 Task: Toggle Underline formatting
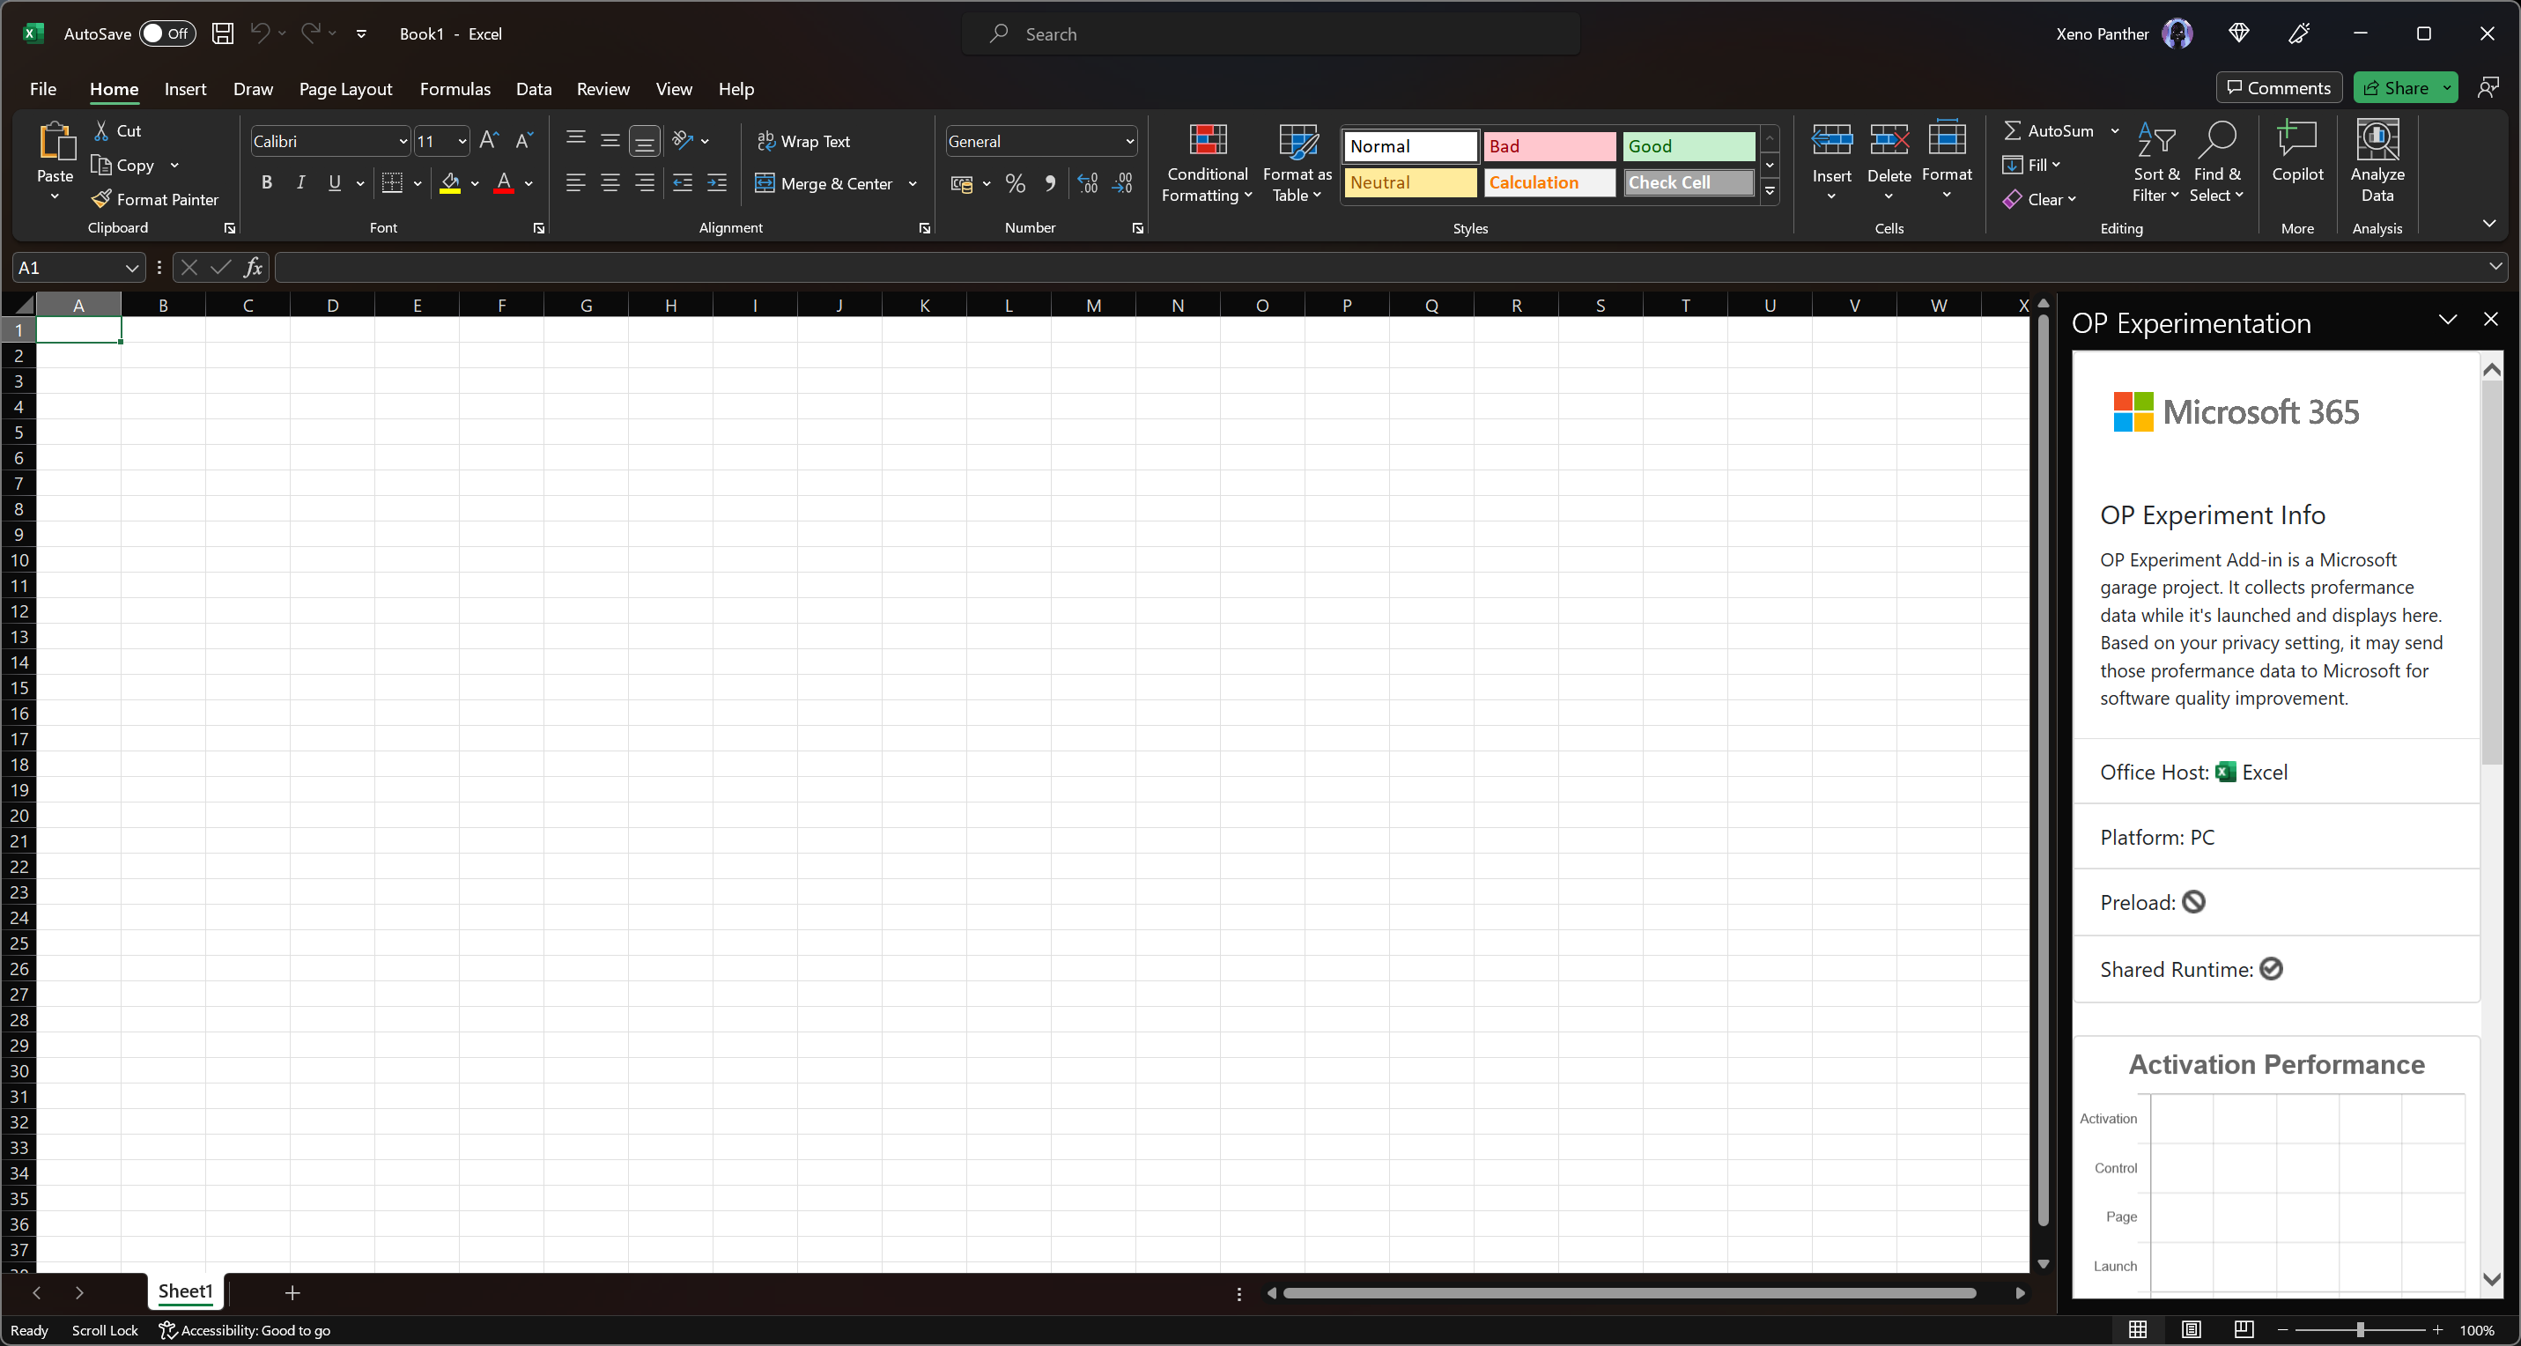(335, 183)
